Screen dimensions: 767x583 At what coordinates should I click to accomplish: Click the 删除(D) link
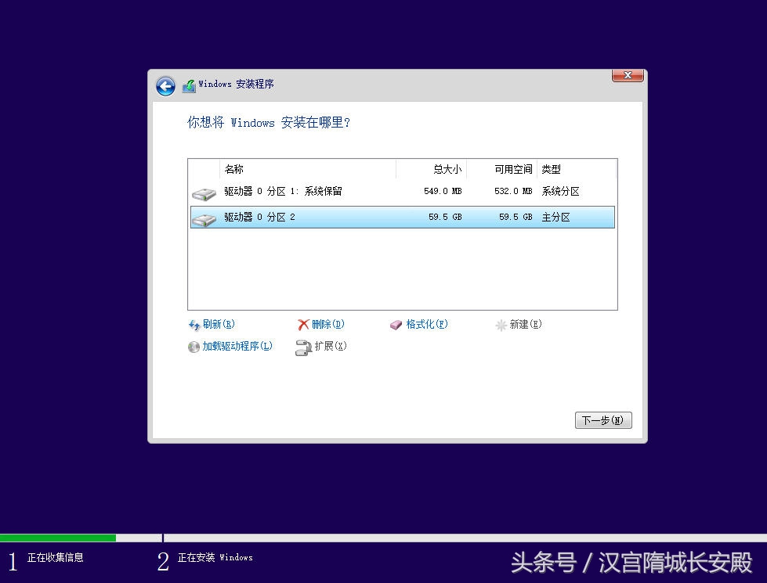point(328,324)
